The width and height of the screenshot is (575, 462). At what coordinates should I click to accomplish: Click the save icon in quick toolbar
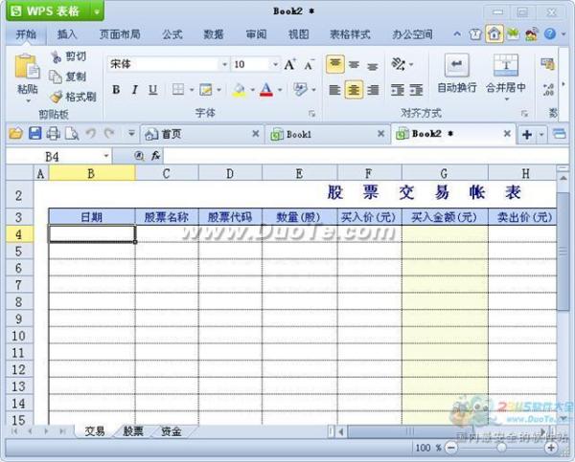(x=34, y=134)
